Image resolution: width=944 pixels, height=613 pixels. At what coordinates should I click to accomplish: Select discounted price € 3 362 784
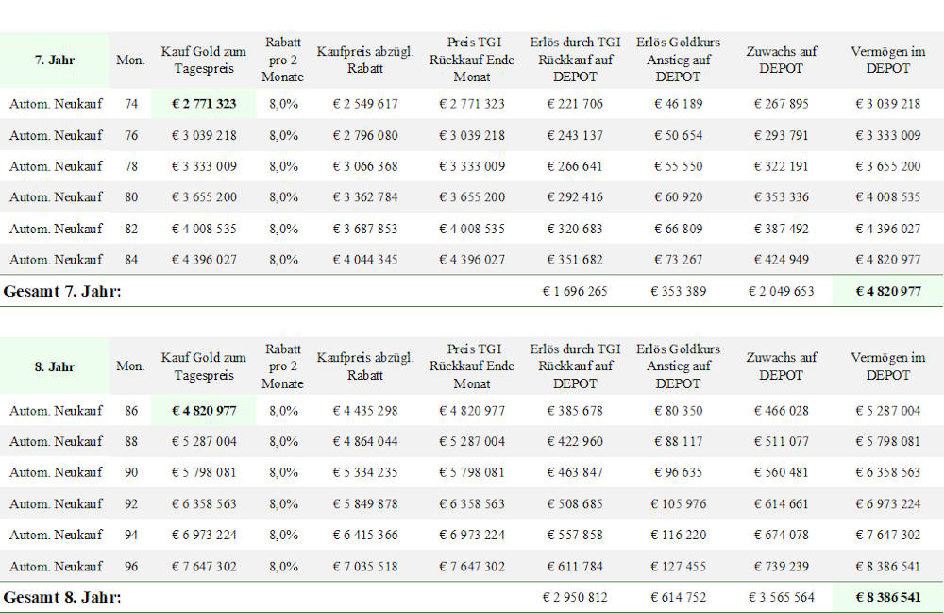365,196
